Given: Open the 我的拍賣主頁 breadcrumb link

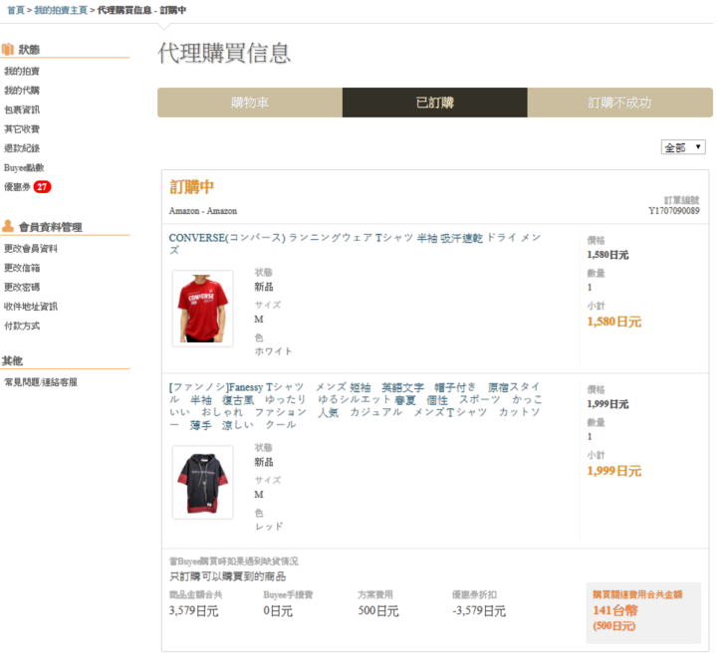Looking at the screenshot, I should pyautogui.click(x=61, y=10).
